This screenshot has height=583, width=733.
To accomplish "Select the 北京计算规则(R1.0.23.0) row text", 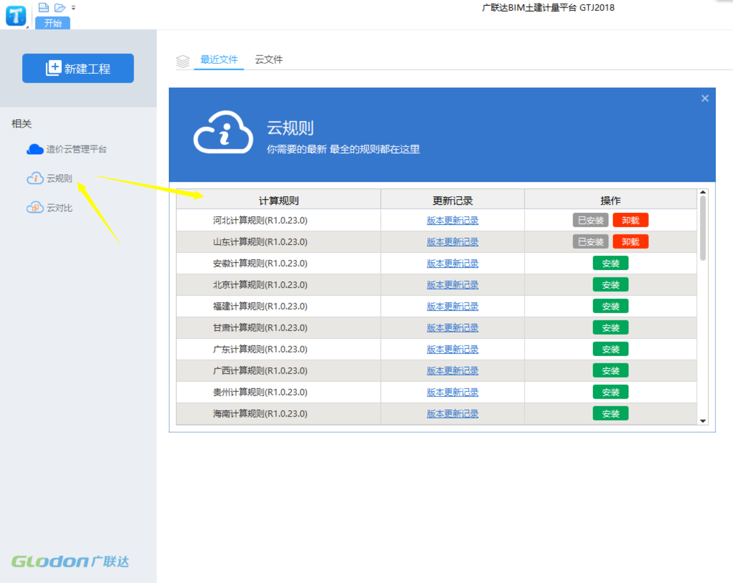I will pos(260,285).
